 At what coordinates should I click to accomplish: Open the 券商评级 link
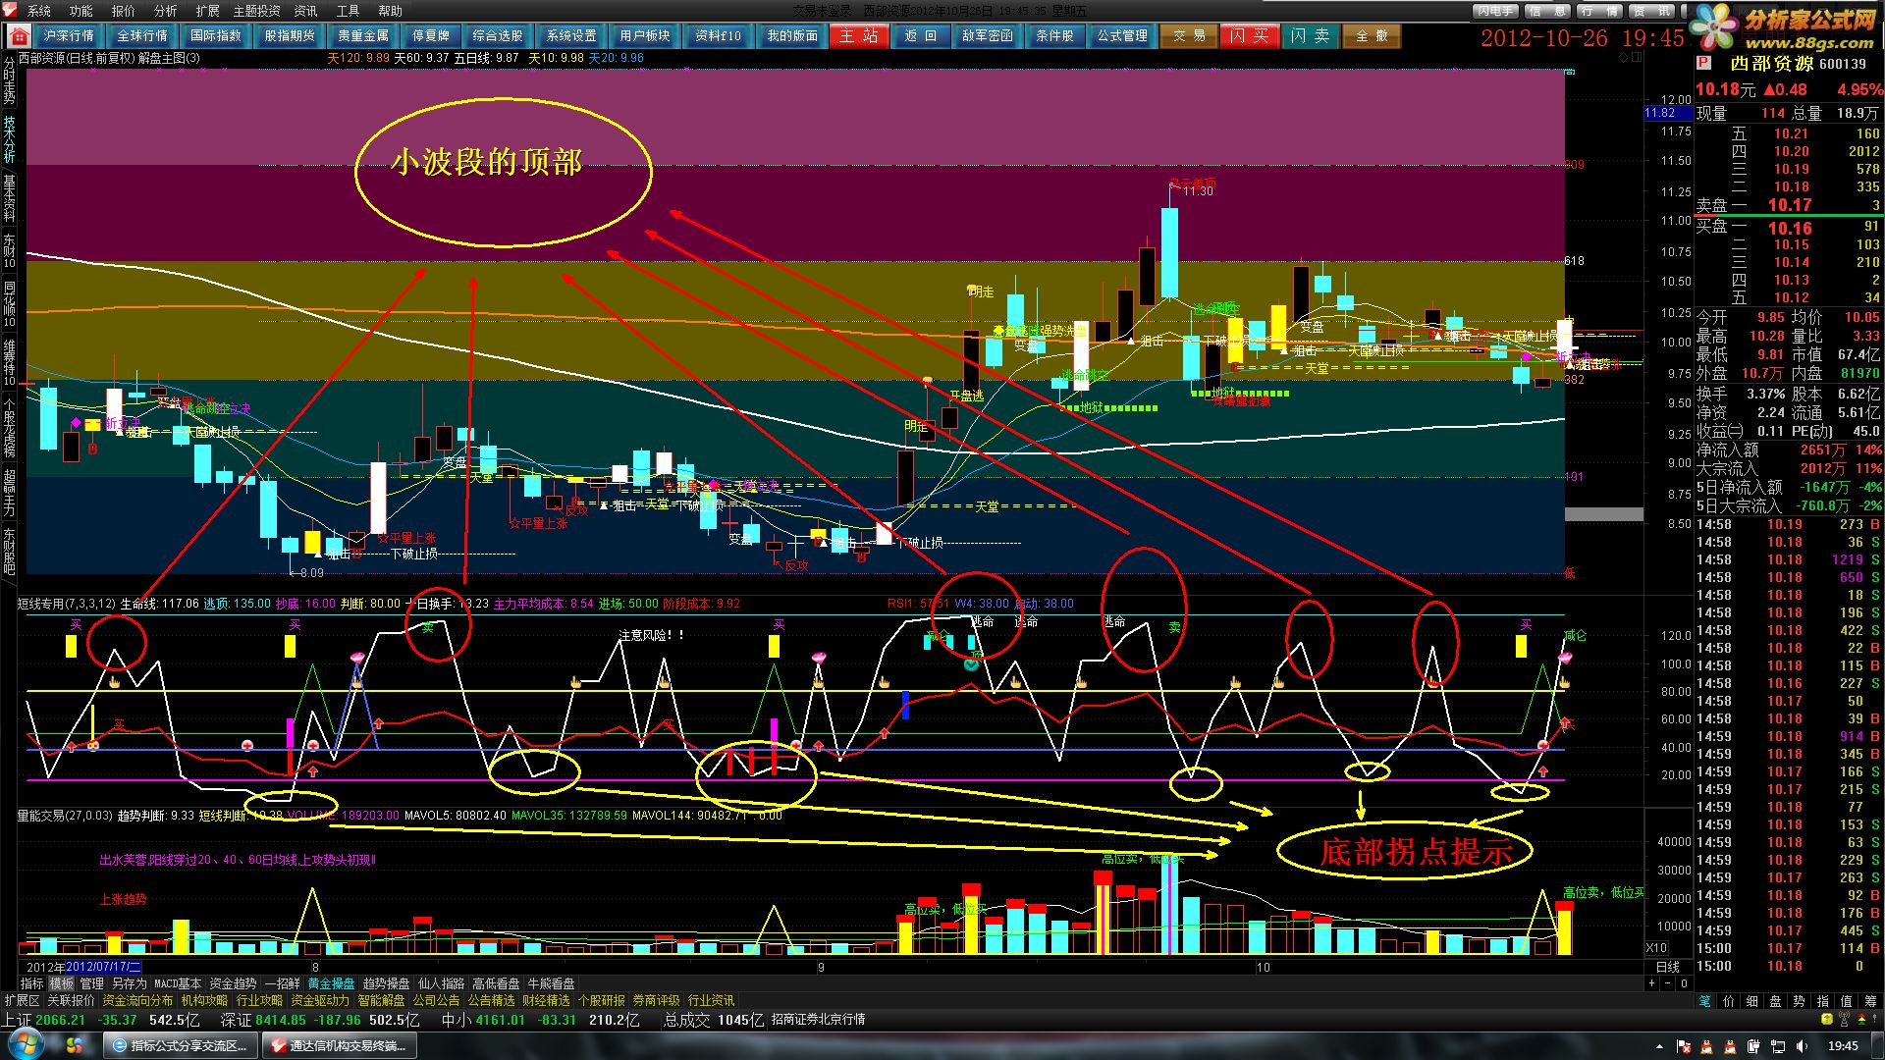tap(656, 1001)
